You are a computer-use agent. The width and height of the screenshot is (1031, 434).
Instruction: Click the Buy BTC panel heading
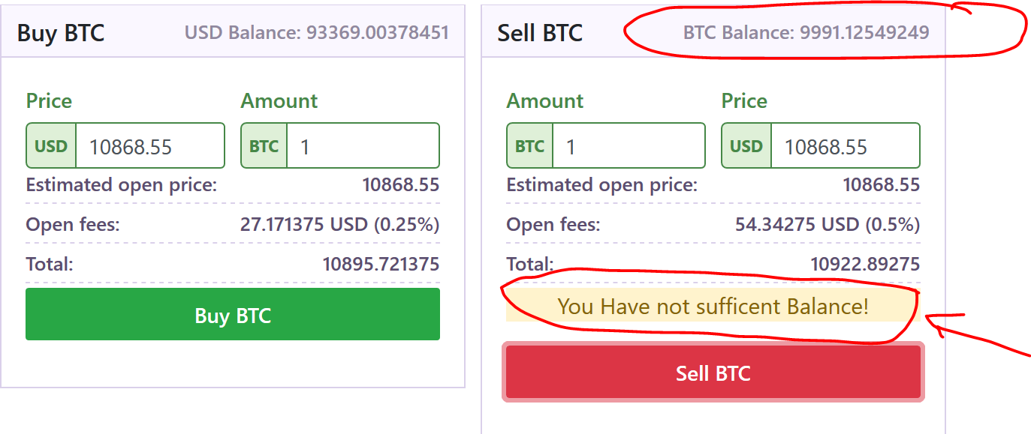pos(61,33)
